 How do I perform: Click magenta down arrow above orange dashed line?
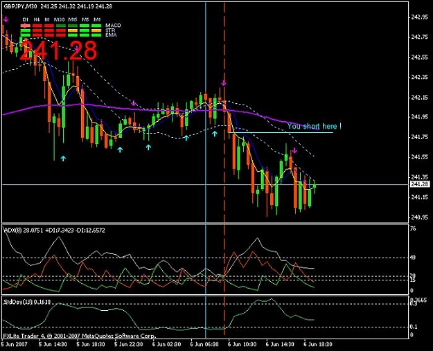click(223, 83)
